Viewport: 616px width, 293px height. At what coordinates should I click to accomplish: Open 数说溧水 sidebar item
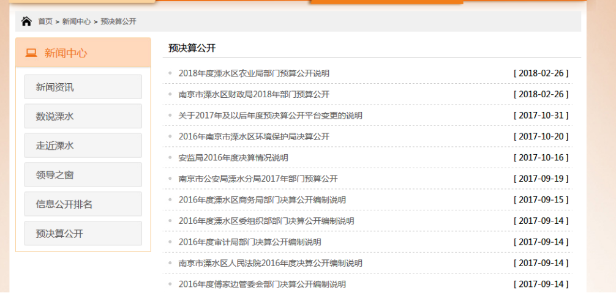(83, 116)
